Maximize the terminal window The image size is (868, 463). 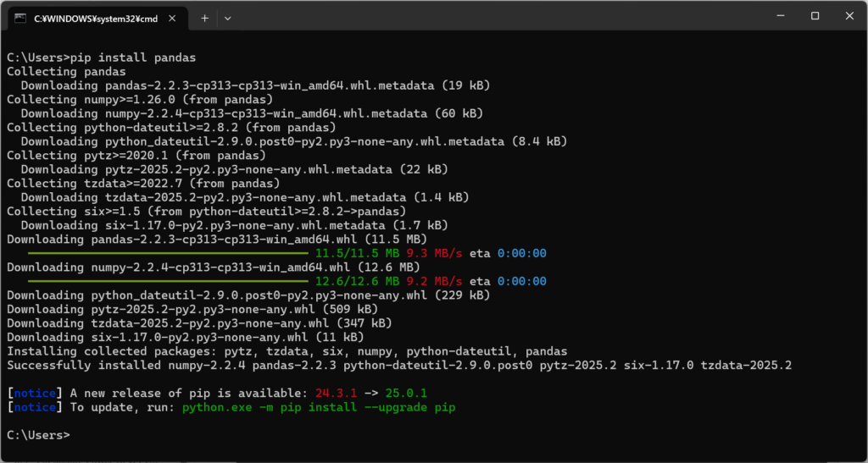click(x=815, y=16)
